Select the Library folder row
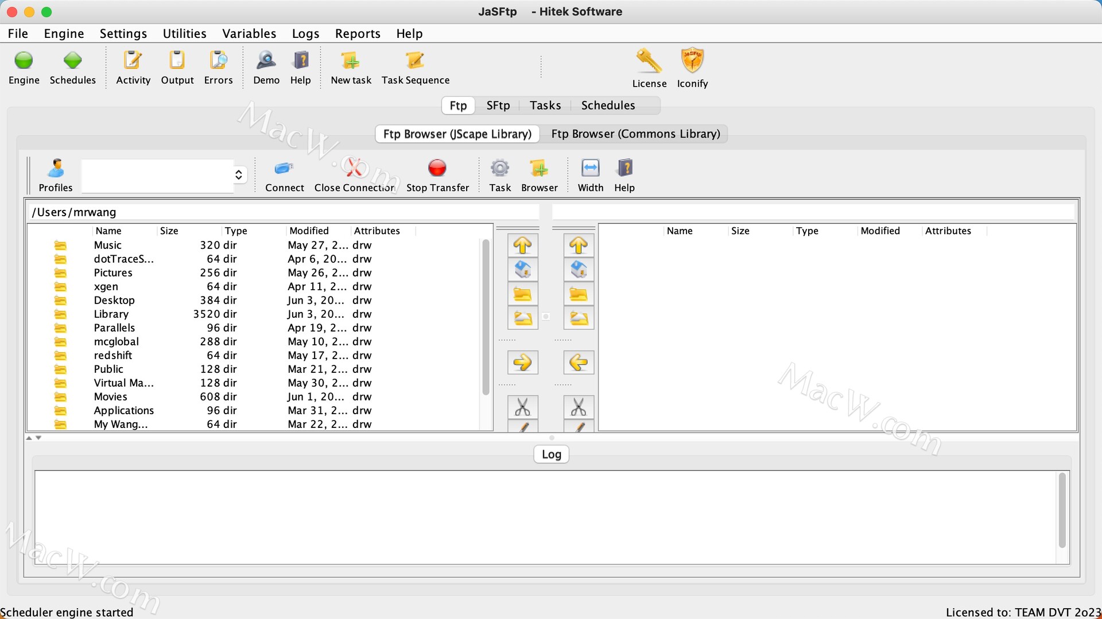 [253, 314]
